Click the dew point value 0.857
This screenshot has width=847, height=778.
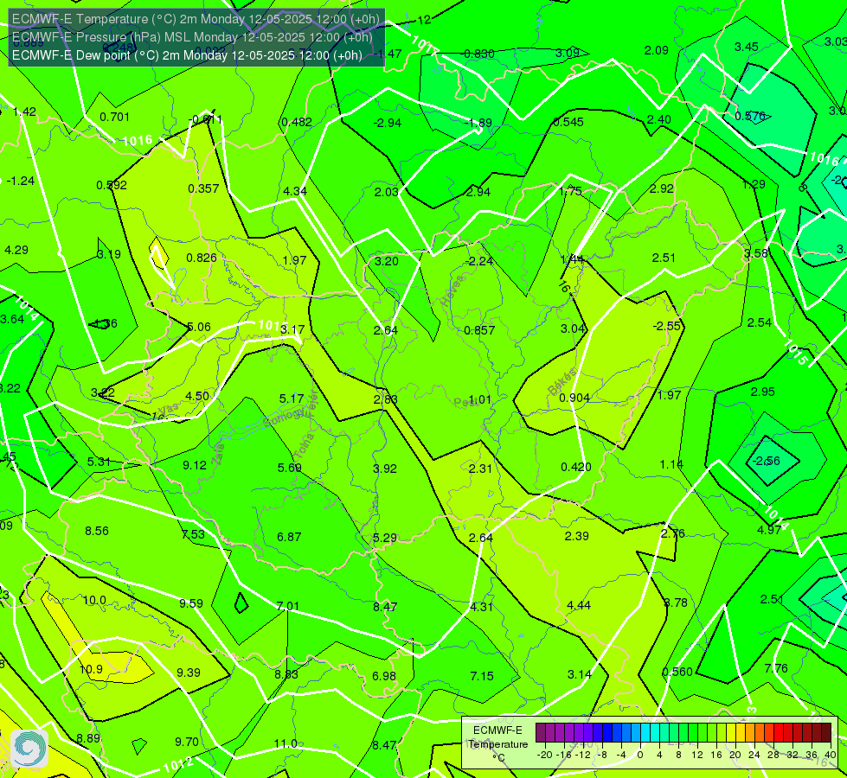479,330
